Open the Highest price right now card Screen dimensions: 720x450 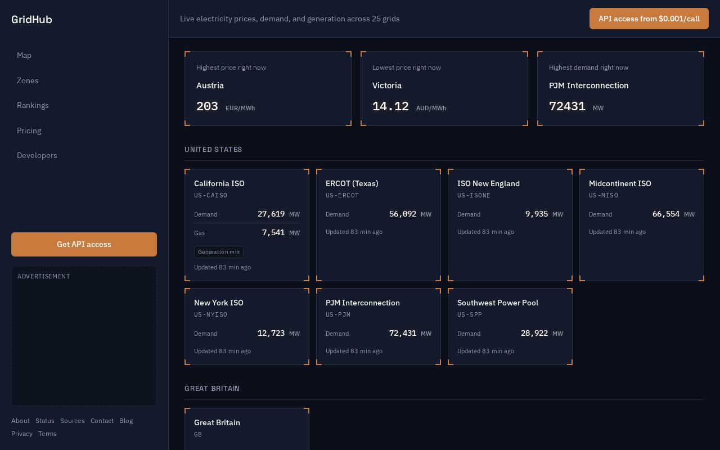tap(268, 88)
